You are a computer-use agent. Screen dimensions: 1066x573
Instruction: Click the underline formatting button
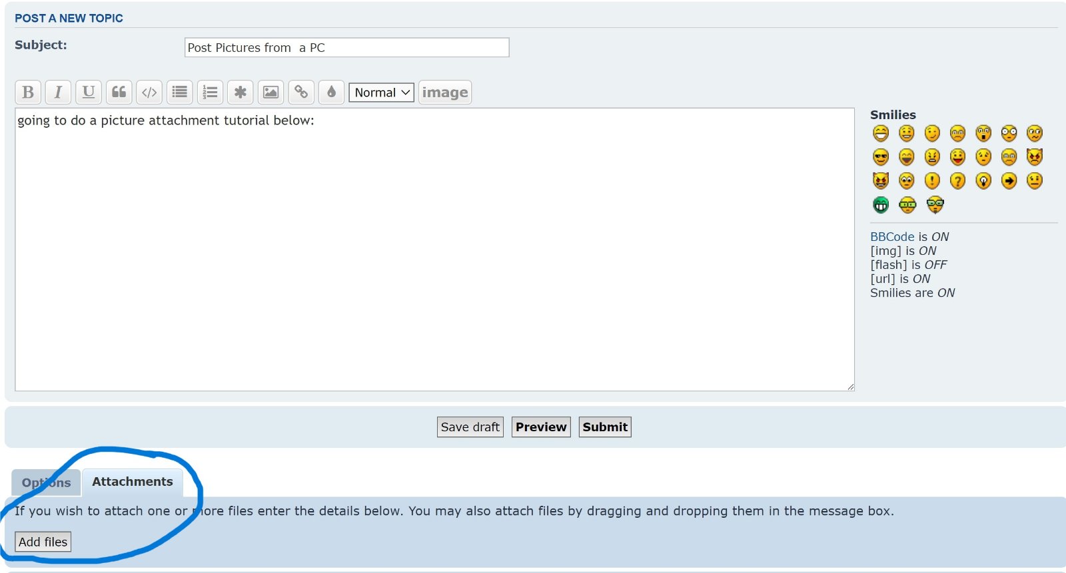coord(89,92)
